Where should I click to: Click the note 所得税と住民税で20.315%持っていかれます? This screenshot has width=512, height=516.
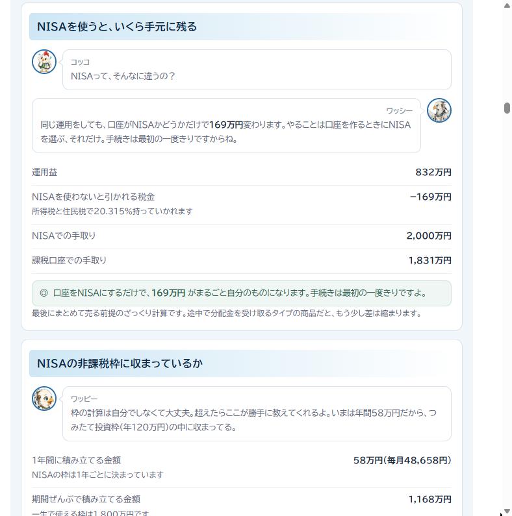click(x=112, y=212)
